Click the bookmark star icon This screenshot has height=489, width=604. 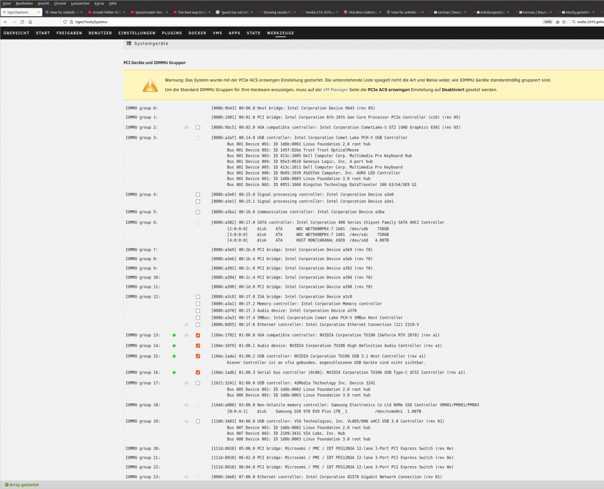[564, 22]
